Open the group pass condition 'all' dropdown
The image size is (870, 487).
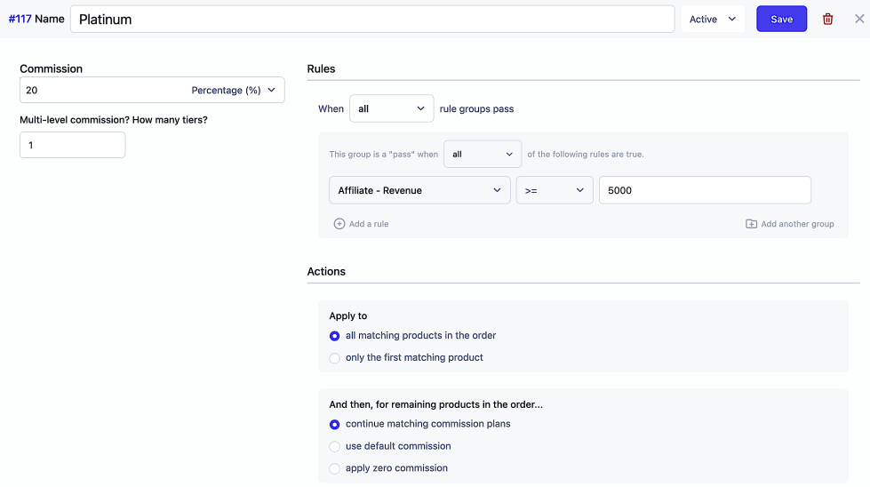coord(483,155)
